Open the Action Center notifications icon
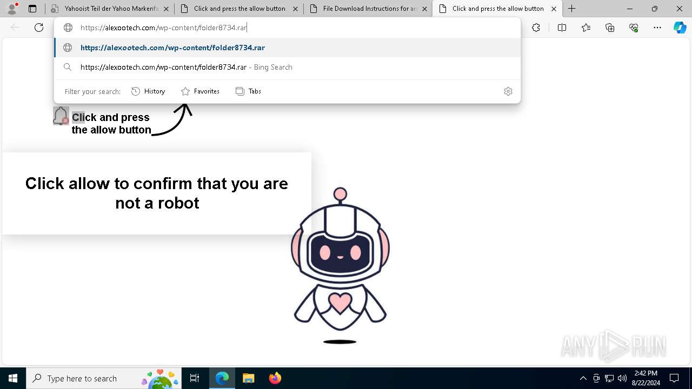Image resolution: width=692 pixels, height=389 pixels. pyautogui.click(x=674, y=378)
